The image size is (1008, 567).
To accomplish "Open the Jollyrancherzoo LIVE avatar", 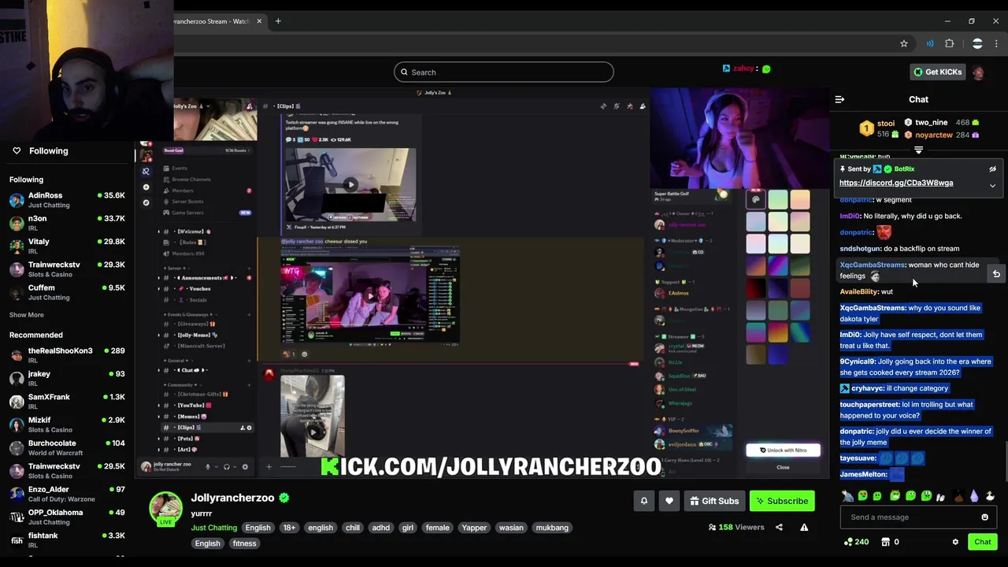I will point(165,508).
